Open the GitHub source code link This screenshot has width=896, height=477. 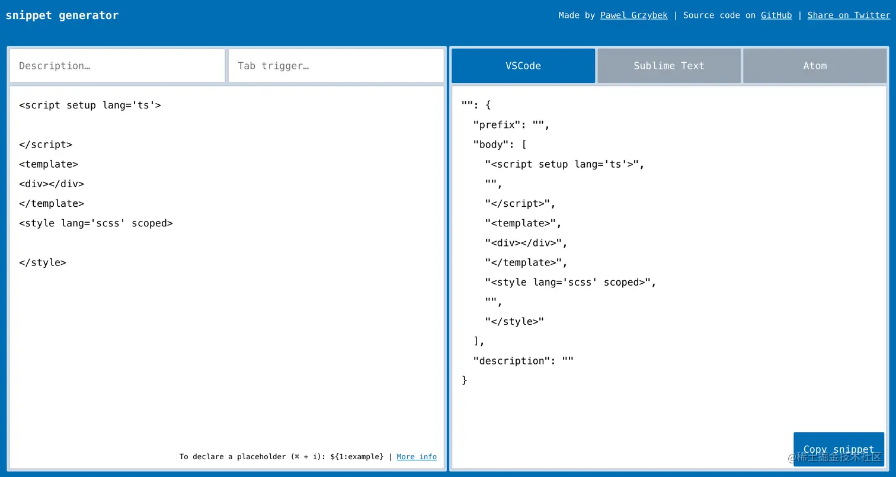(776, 15)
